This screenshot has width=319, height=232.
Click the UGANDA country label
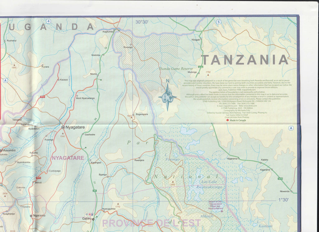[x=51, y=27]
